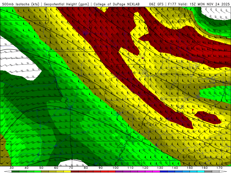Click the dark green swatch at colorbar start
The image size is (231, 173).
pos(15,172)
